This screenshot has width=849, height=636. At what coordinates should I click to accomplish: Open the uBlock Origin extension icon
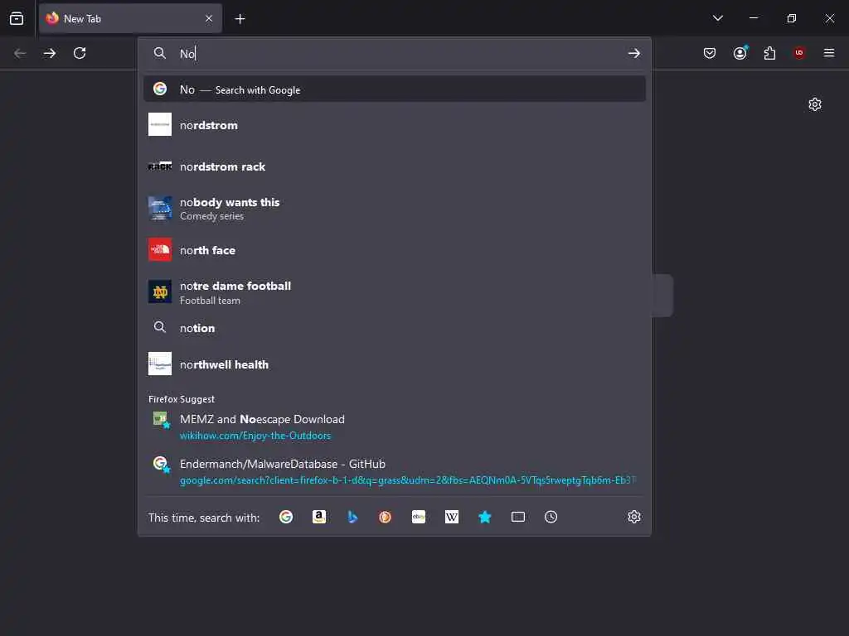(799, 53)
